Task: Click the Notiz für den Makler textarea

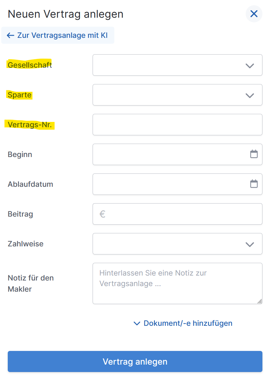Action: click(x=177, y=284)
